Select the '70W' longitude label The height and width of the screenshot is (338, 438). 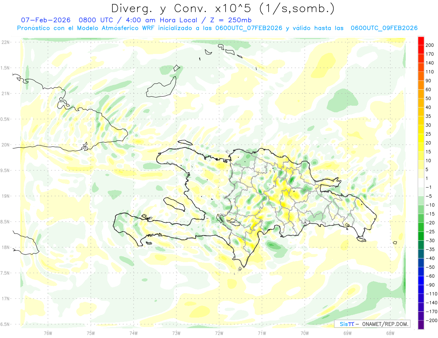pos(304,333)
